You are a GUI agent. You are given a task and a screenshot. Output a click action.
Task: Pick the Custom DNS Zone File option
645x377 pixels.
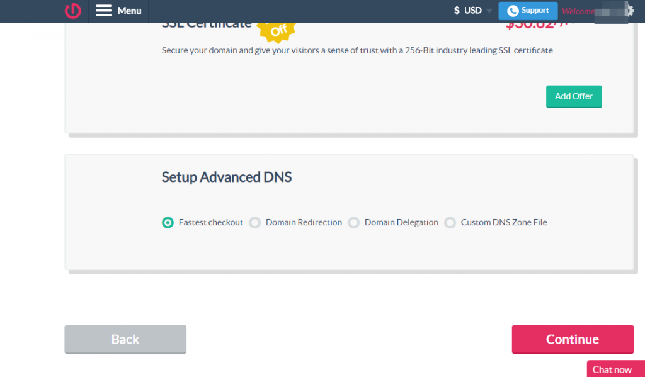pos(450,222)
